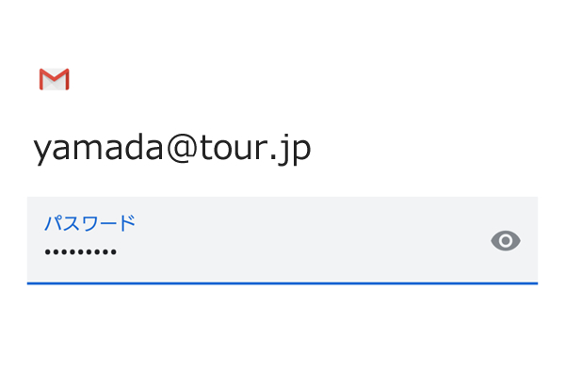
Task: Select the tour.jp domain in the email heading
Action: (x=255, y=149)
